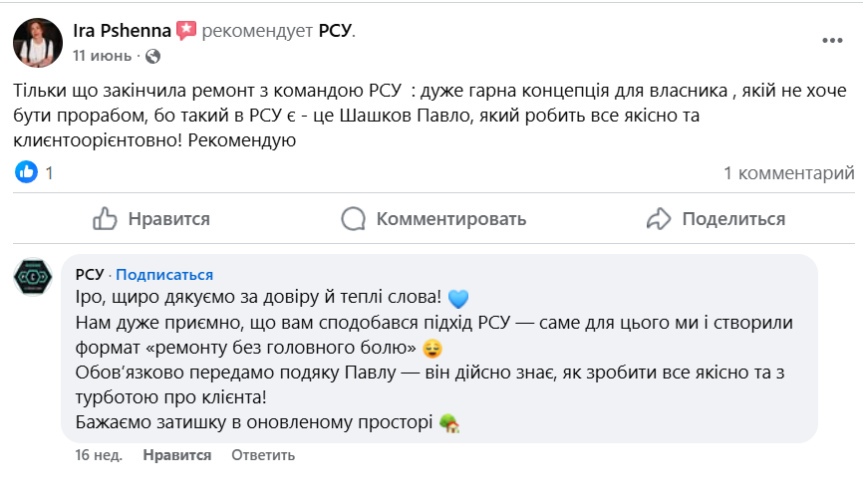Click the recommendation badge icon next to the name

click(x=186, y=31)
